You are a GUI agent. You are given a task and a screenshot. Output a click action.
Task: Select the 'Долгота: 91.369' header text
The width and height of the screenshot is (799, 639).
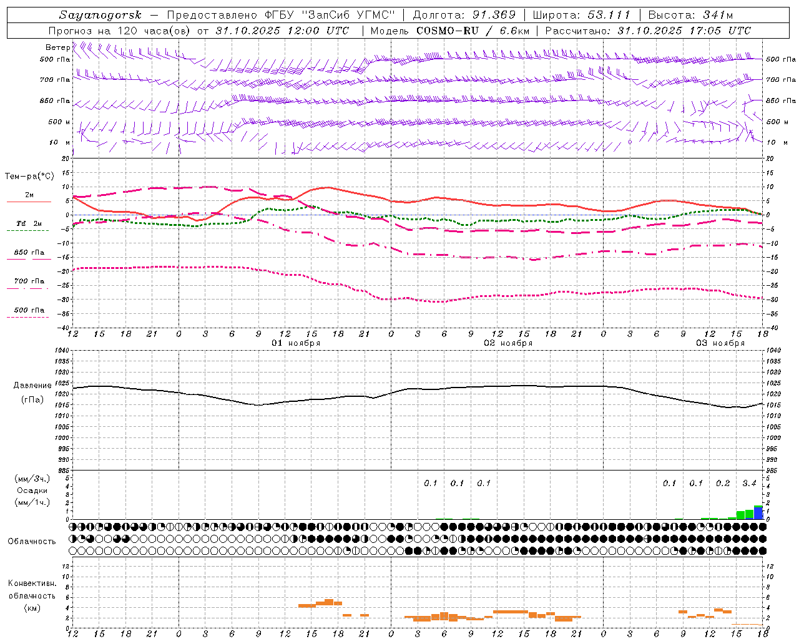click(464, 15)
